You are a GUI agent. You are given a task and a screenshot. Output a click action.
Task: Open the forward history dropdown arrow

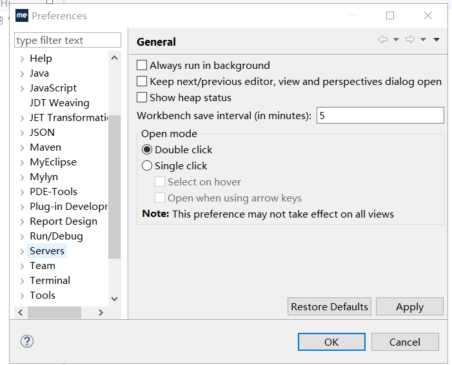423,40
